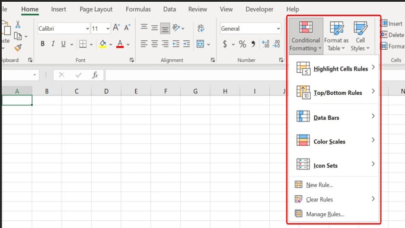Align text right
This screenshot has height=228, width=405.
coord(165,44)
